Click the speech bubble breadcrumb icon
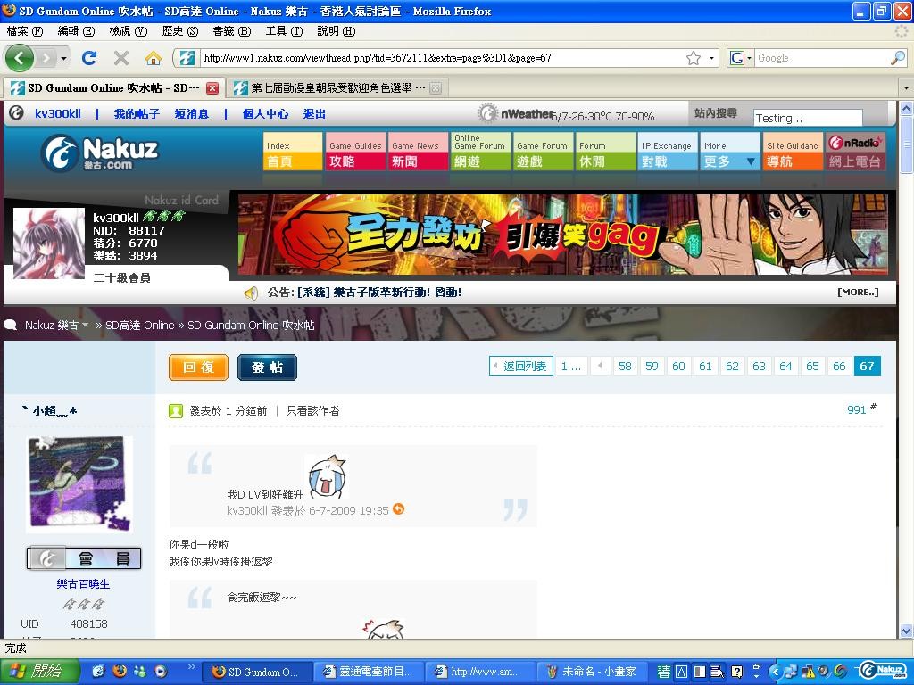This screenshot has height=685, width=914. (x=10, y=325)
